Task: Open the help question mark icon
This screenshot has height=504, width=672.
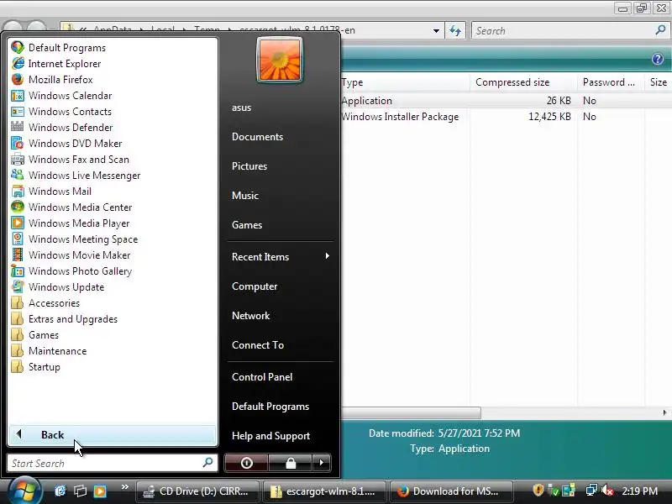Action: point(658,59)
